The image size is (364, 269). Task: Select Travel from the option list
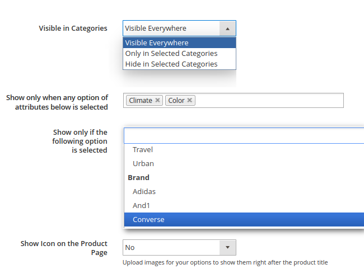(143, 150)
